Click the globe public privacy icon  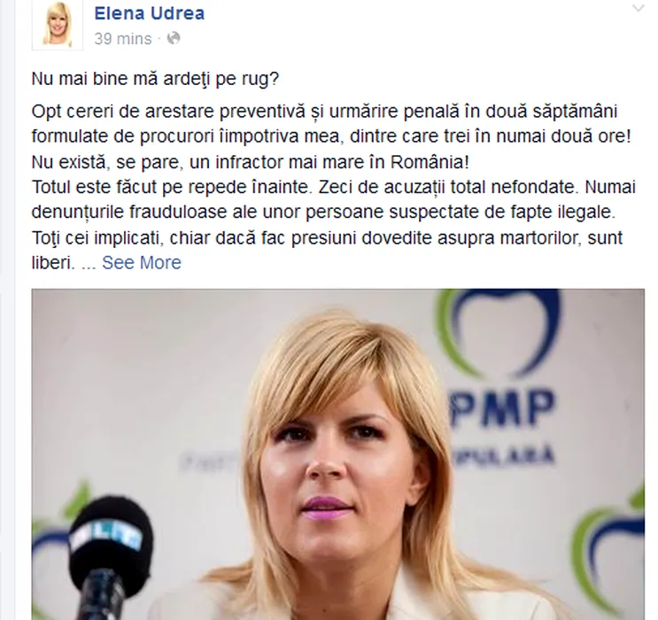pyautogui.click(x=174, y=38)
